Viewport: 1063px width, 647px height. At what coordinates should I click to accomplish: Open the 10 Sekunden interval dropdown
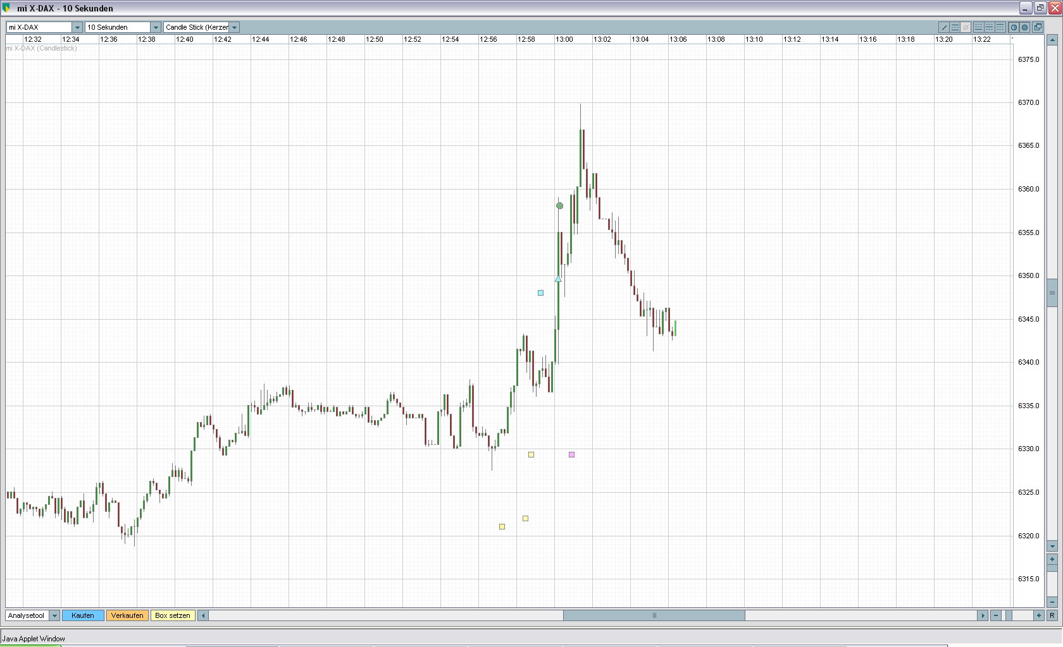point(156,27)
